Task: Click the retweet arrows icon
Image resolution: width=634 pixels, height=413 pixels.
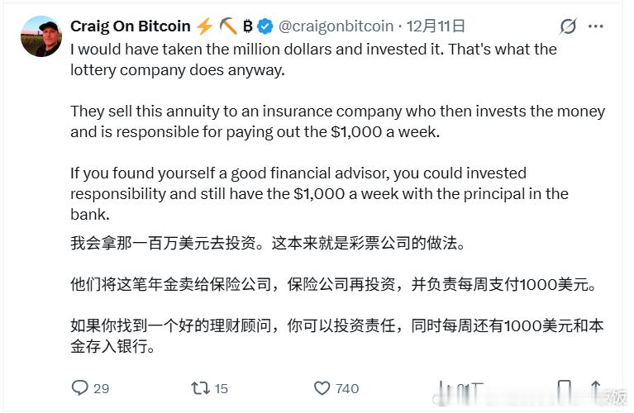Action: pyautogui.click(x=199, y=387)
